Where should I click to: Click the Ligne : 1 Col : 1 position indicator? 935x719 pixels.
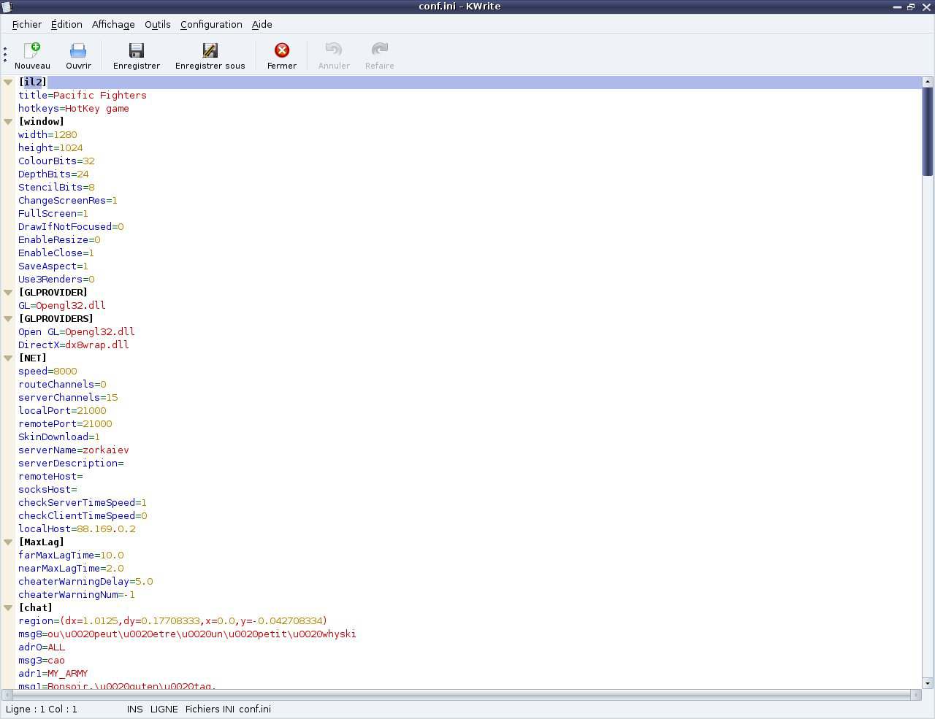[42, 709]
